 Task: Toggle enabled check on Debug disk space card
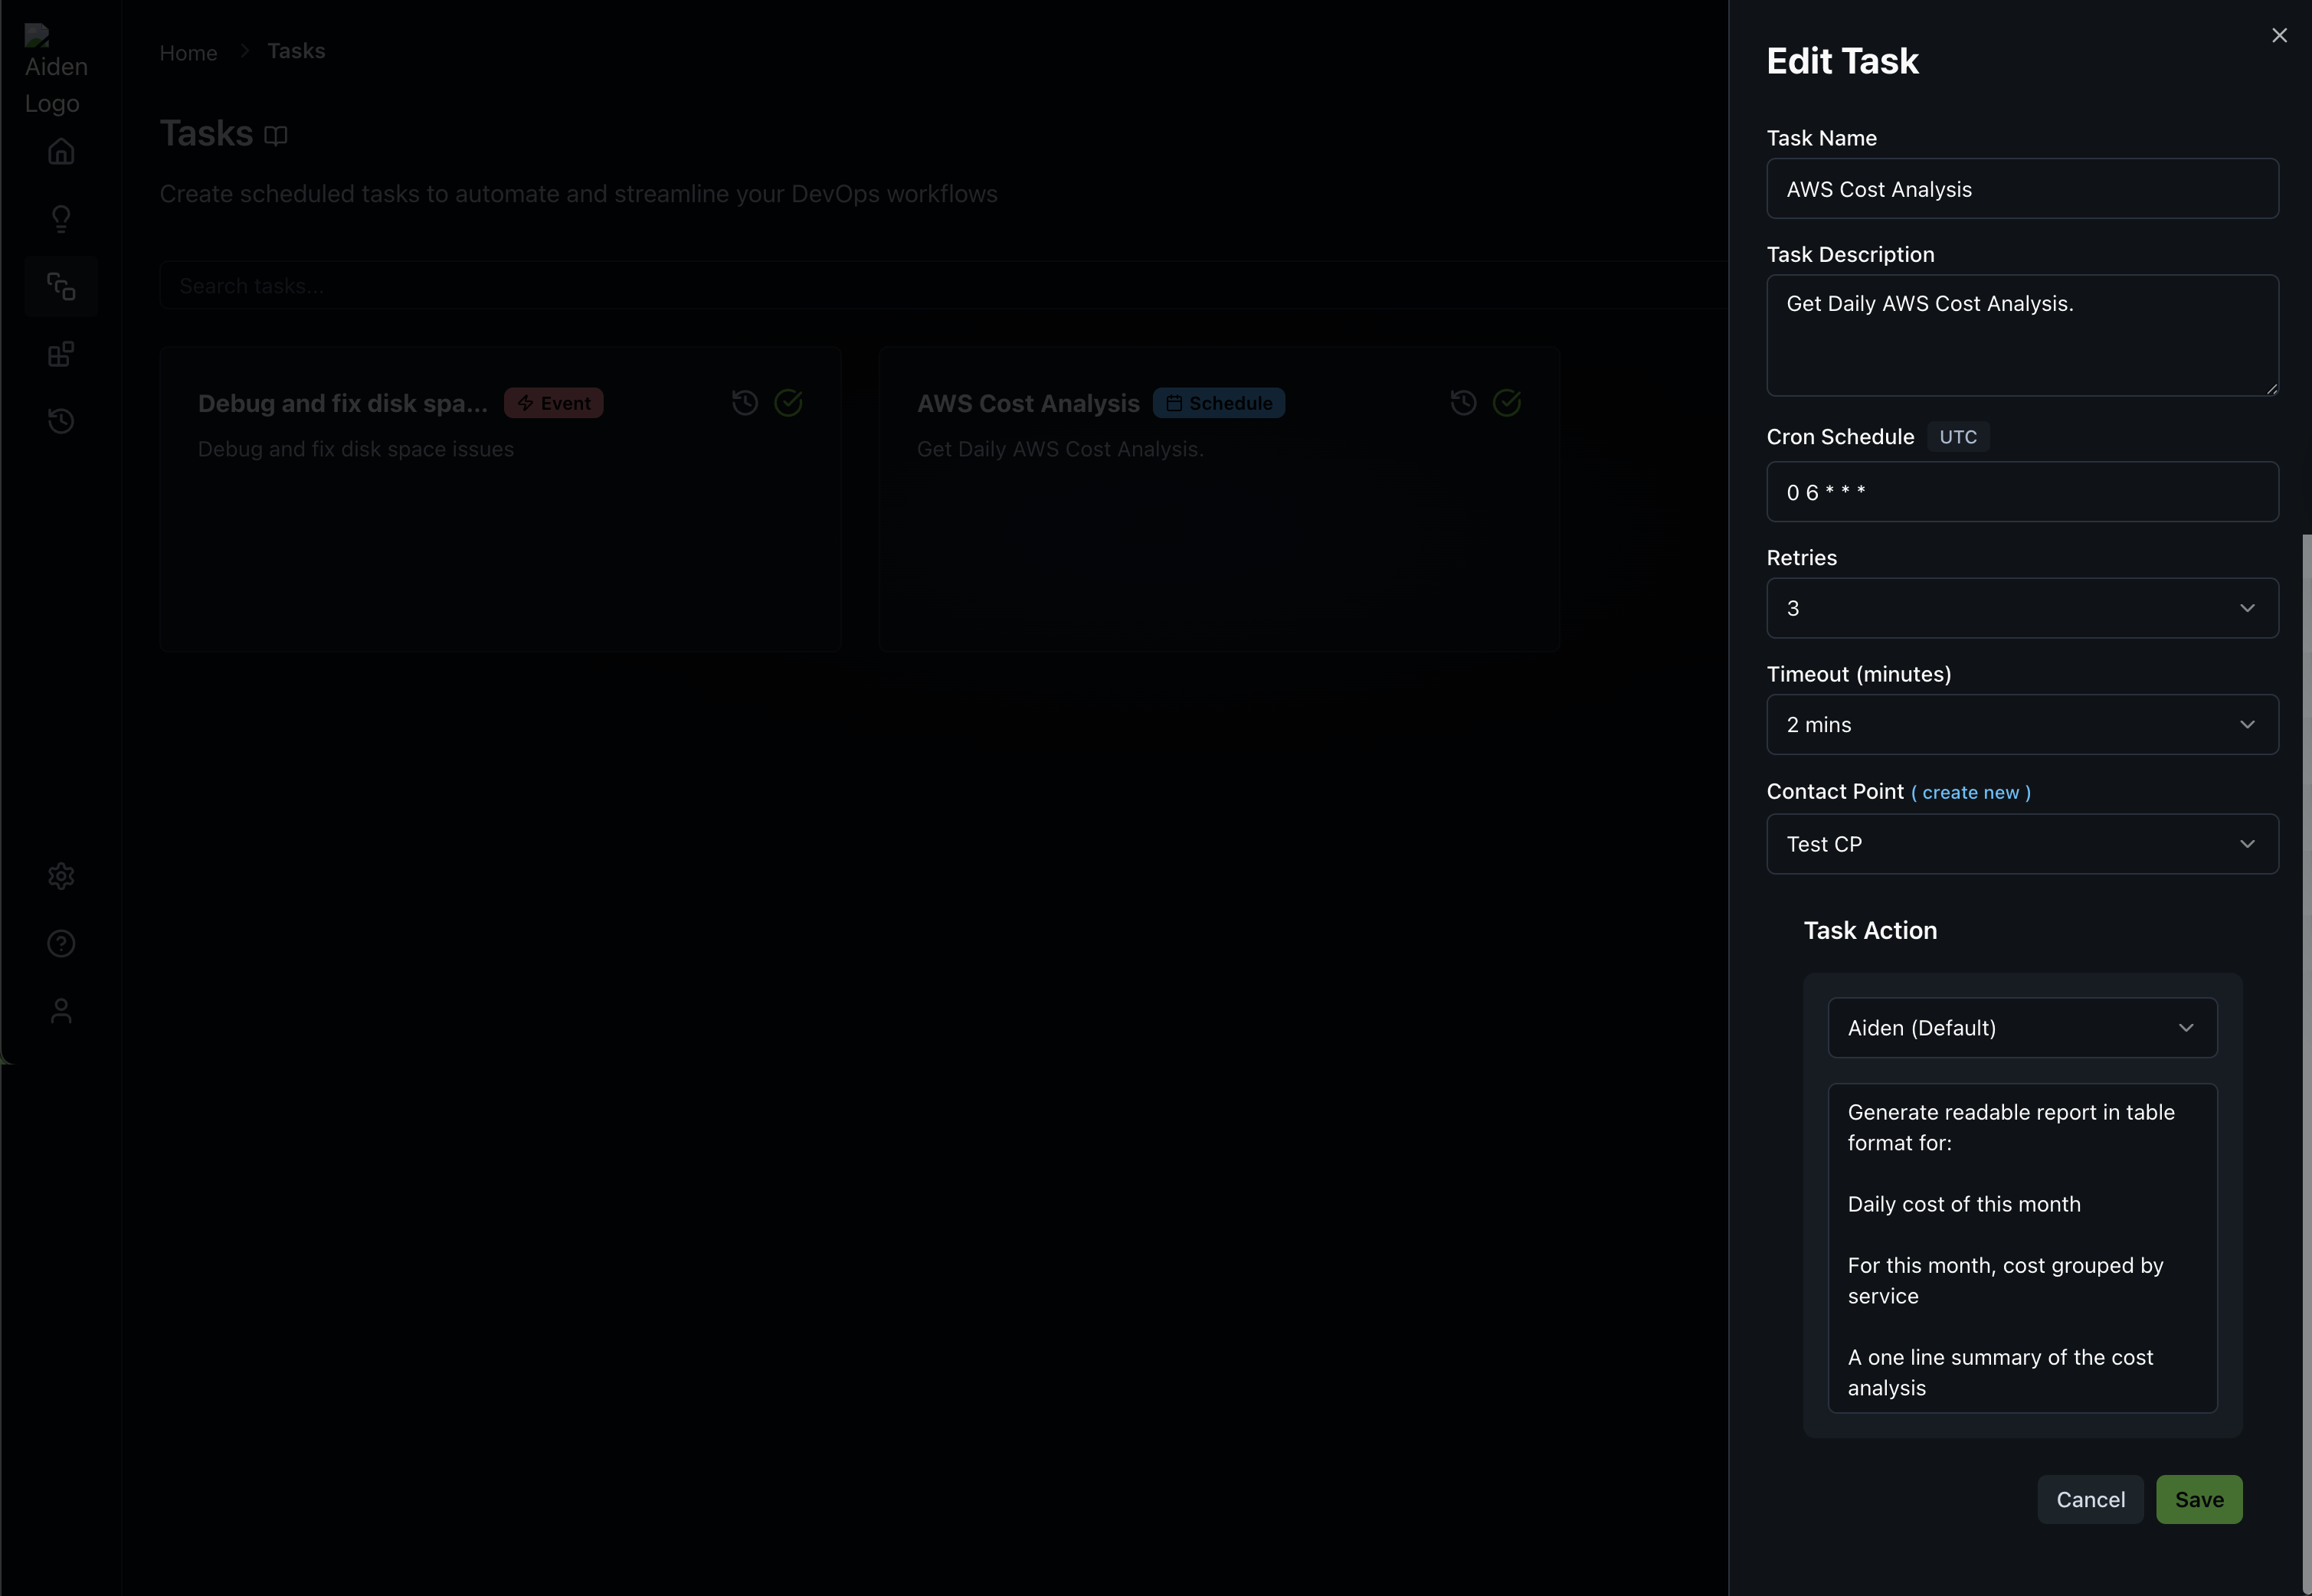pyautogui.click(x=788, y=403)
